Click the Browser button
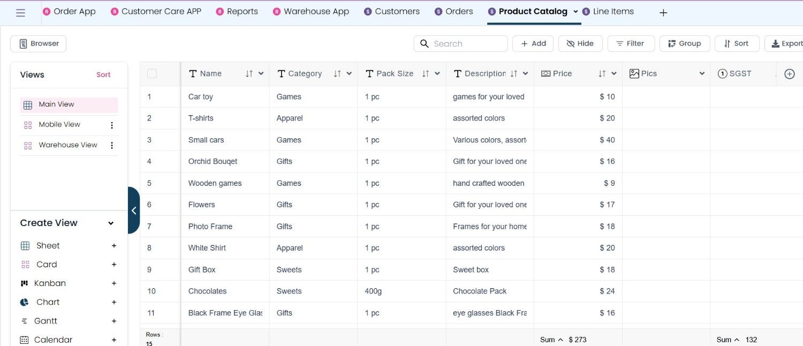Screen dimensions: 803x346 pyautogui.click(x=38, y=44)
